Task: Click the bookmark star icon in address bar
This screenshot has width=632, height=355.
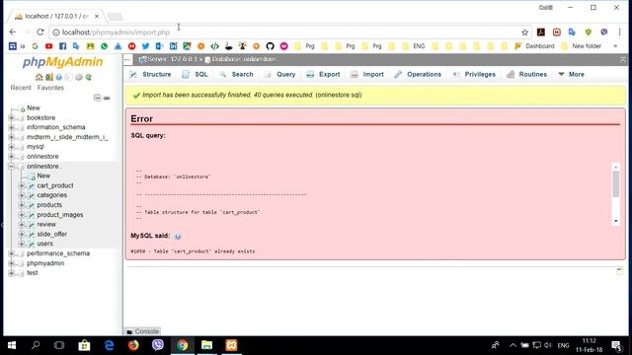Action: [524, 33]
